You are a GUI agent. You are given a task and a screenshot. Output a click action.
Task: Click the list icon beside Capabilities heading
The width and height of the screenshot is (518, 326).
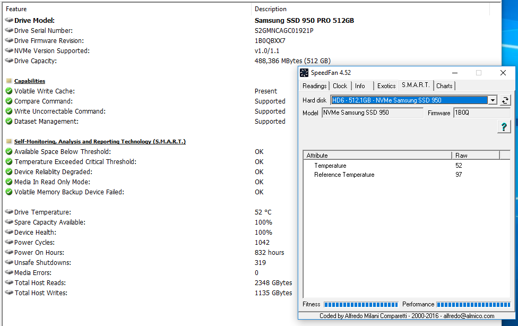9,81
